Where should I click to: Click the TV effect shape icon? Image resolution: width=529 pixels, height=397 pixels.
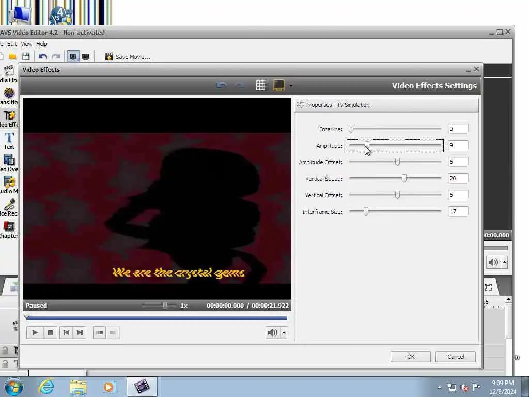278,85
